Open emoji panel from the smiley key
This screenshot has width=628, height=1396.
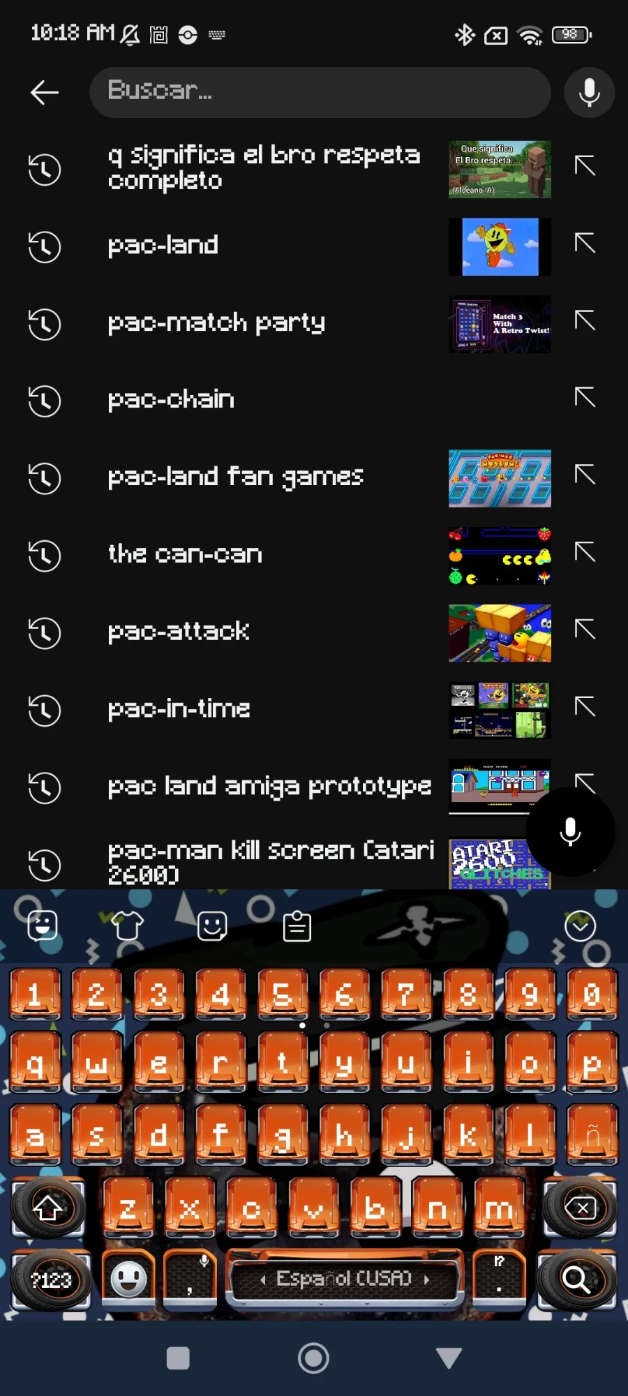tap(128, 1279)
